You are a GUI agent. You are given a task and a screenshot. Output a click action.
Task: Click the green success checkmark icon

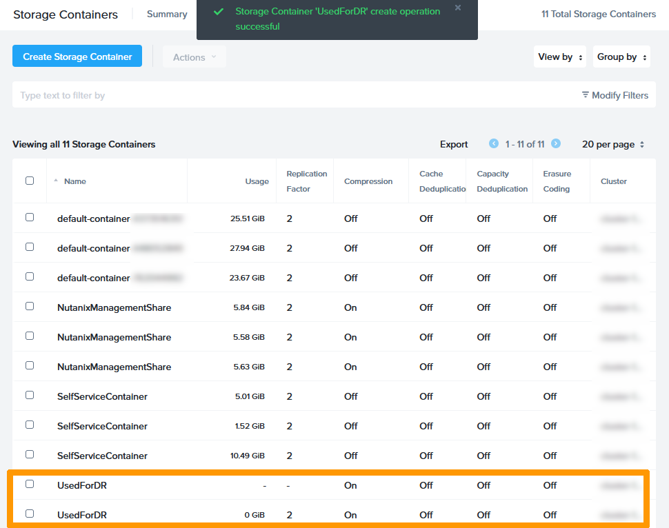pyautogui.click(x=218, y=12)
